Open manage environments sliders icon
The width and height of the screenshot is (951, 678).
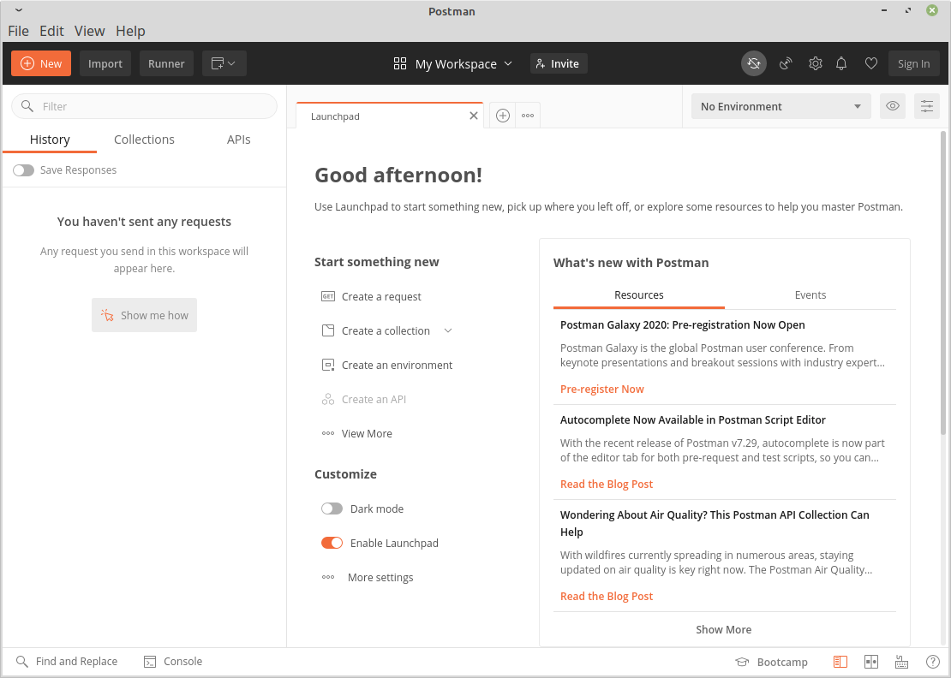tap(927, 106)
